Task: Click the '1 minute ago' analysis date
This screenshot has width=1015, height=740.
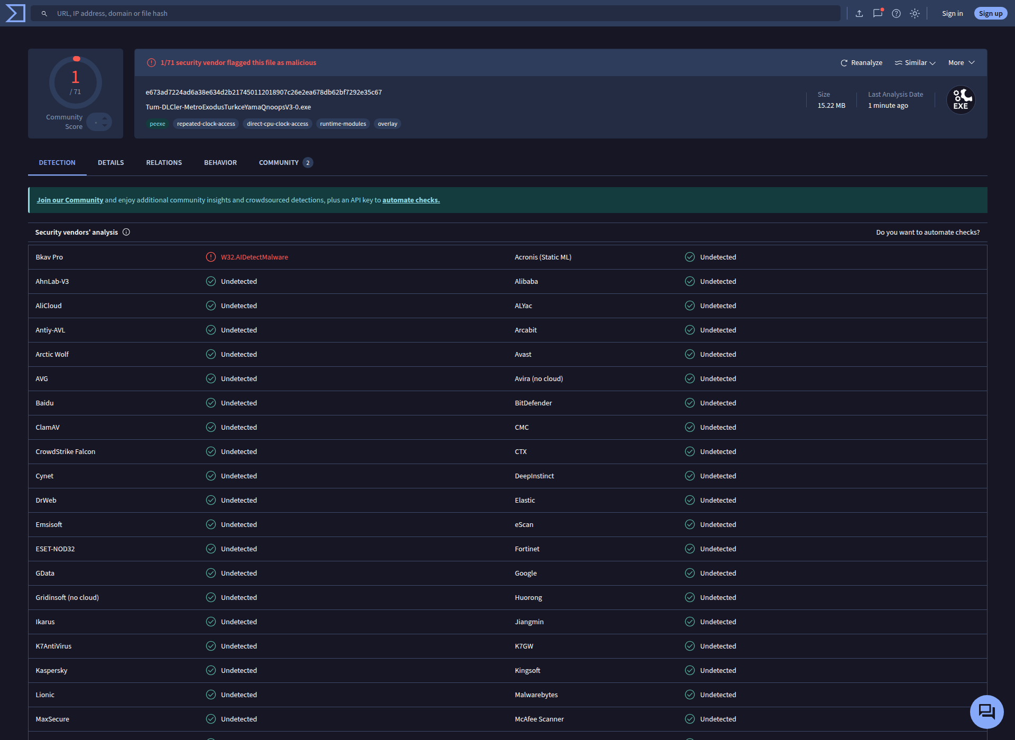Action: point(888,106)
